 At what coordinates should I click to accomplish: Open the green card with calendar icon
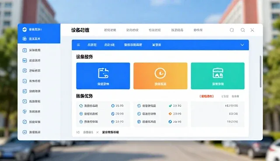pyautogui.click(x=218, y=76)
